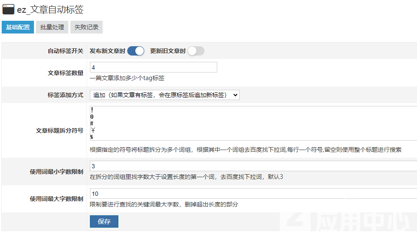Click the 保存 button
The image size is (417, 245).
tap(104, 221)
